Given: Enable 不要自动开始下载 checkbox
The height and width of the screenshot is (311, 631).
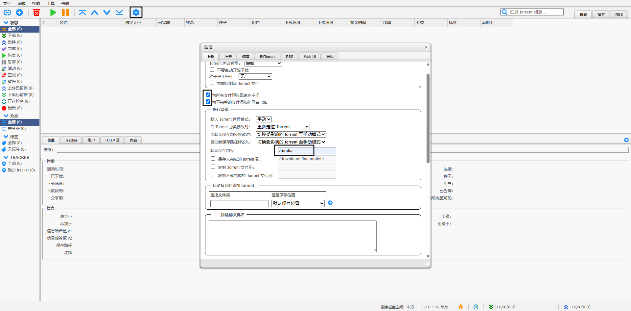Looking at the screenshot, I should 212,70.
